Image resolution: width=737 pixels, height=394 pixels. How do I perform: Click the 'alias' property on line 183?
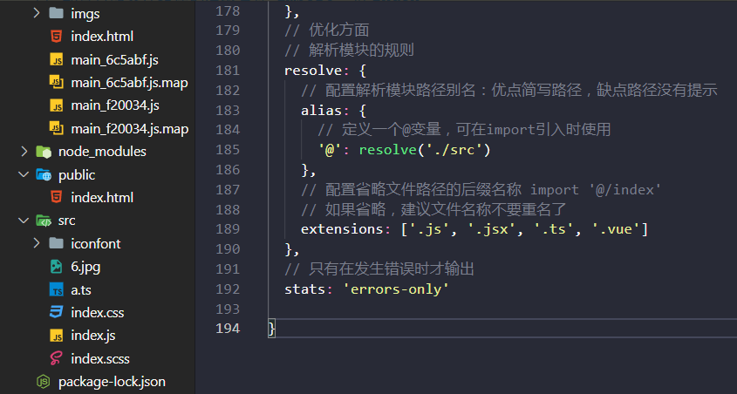(x=322, y=111)
